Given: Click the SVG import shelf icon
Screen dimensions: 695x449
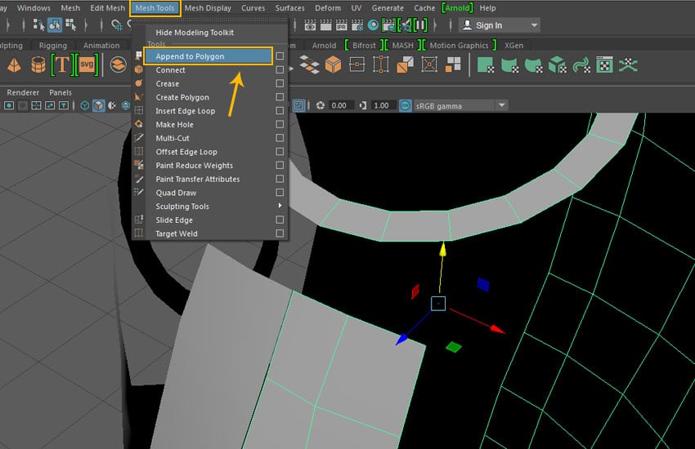Looking at the screenshot, I should tap(87, 65).
